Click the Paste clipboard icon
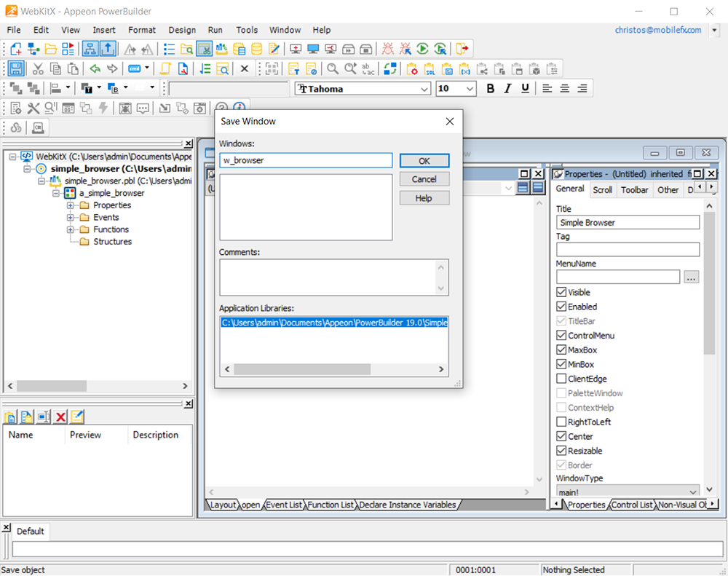This screenshot has width=728, height=576. tap(73, 69)
